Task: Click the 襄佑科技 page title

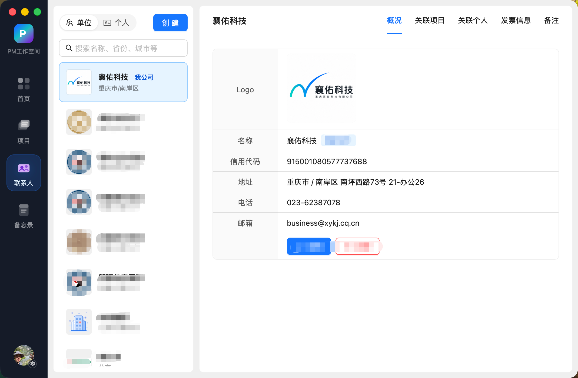Action: tap(230, 21)
